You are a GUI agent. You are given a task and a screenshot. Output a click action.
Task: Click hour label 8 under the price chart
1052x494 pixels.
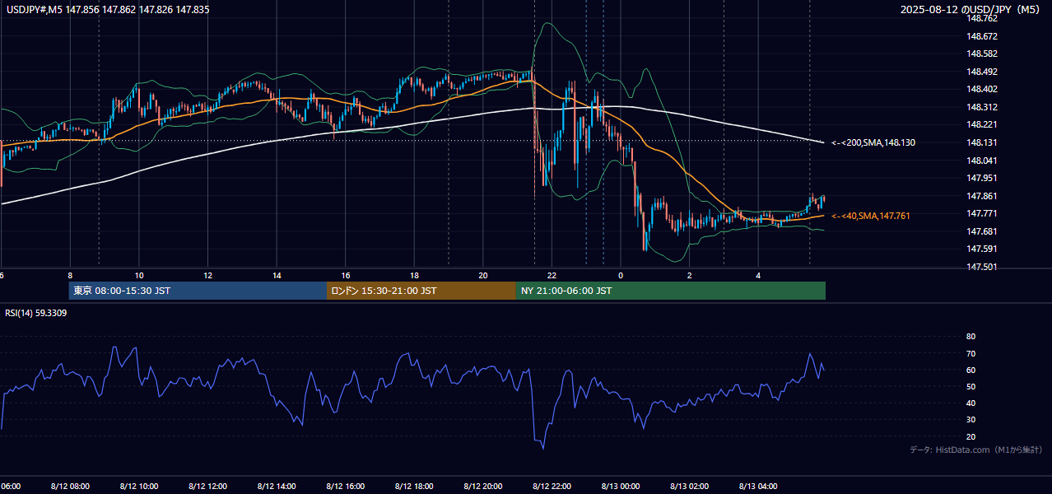70,276
